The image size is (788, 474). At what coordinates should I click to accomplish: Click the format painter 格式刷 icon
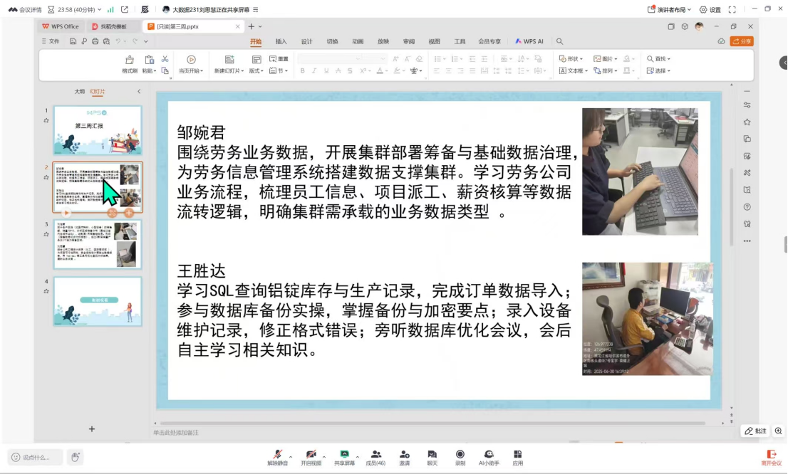(130, 63)
